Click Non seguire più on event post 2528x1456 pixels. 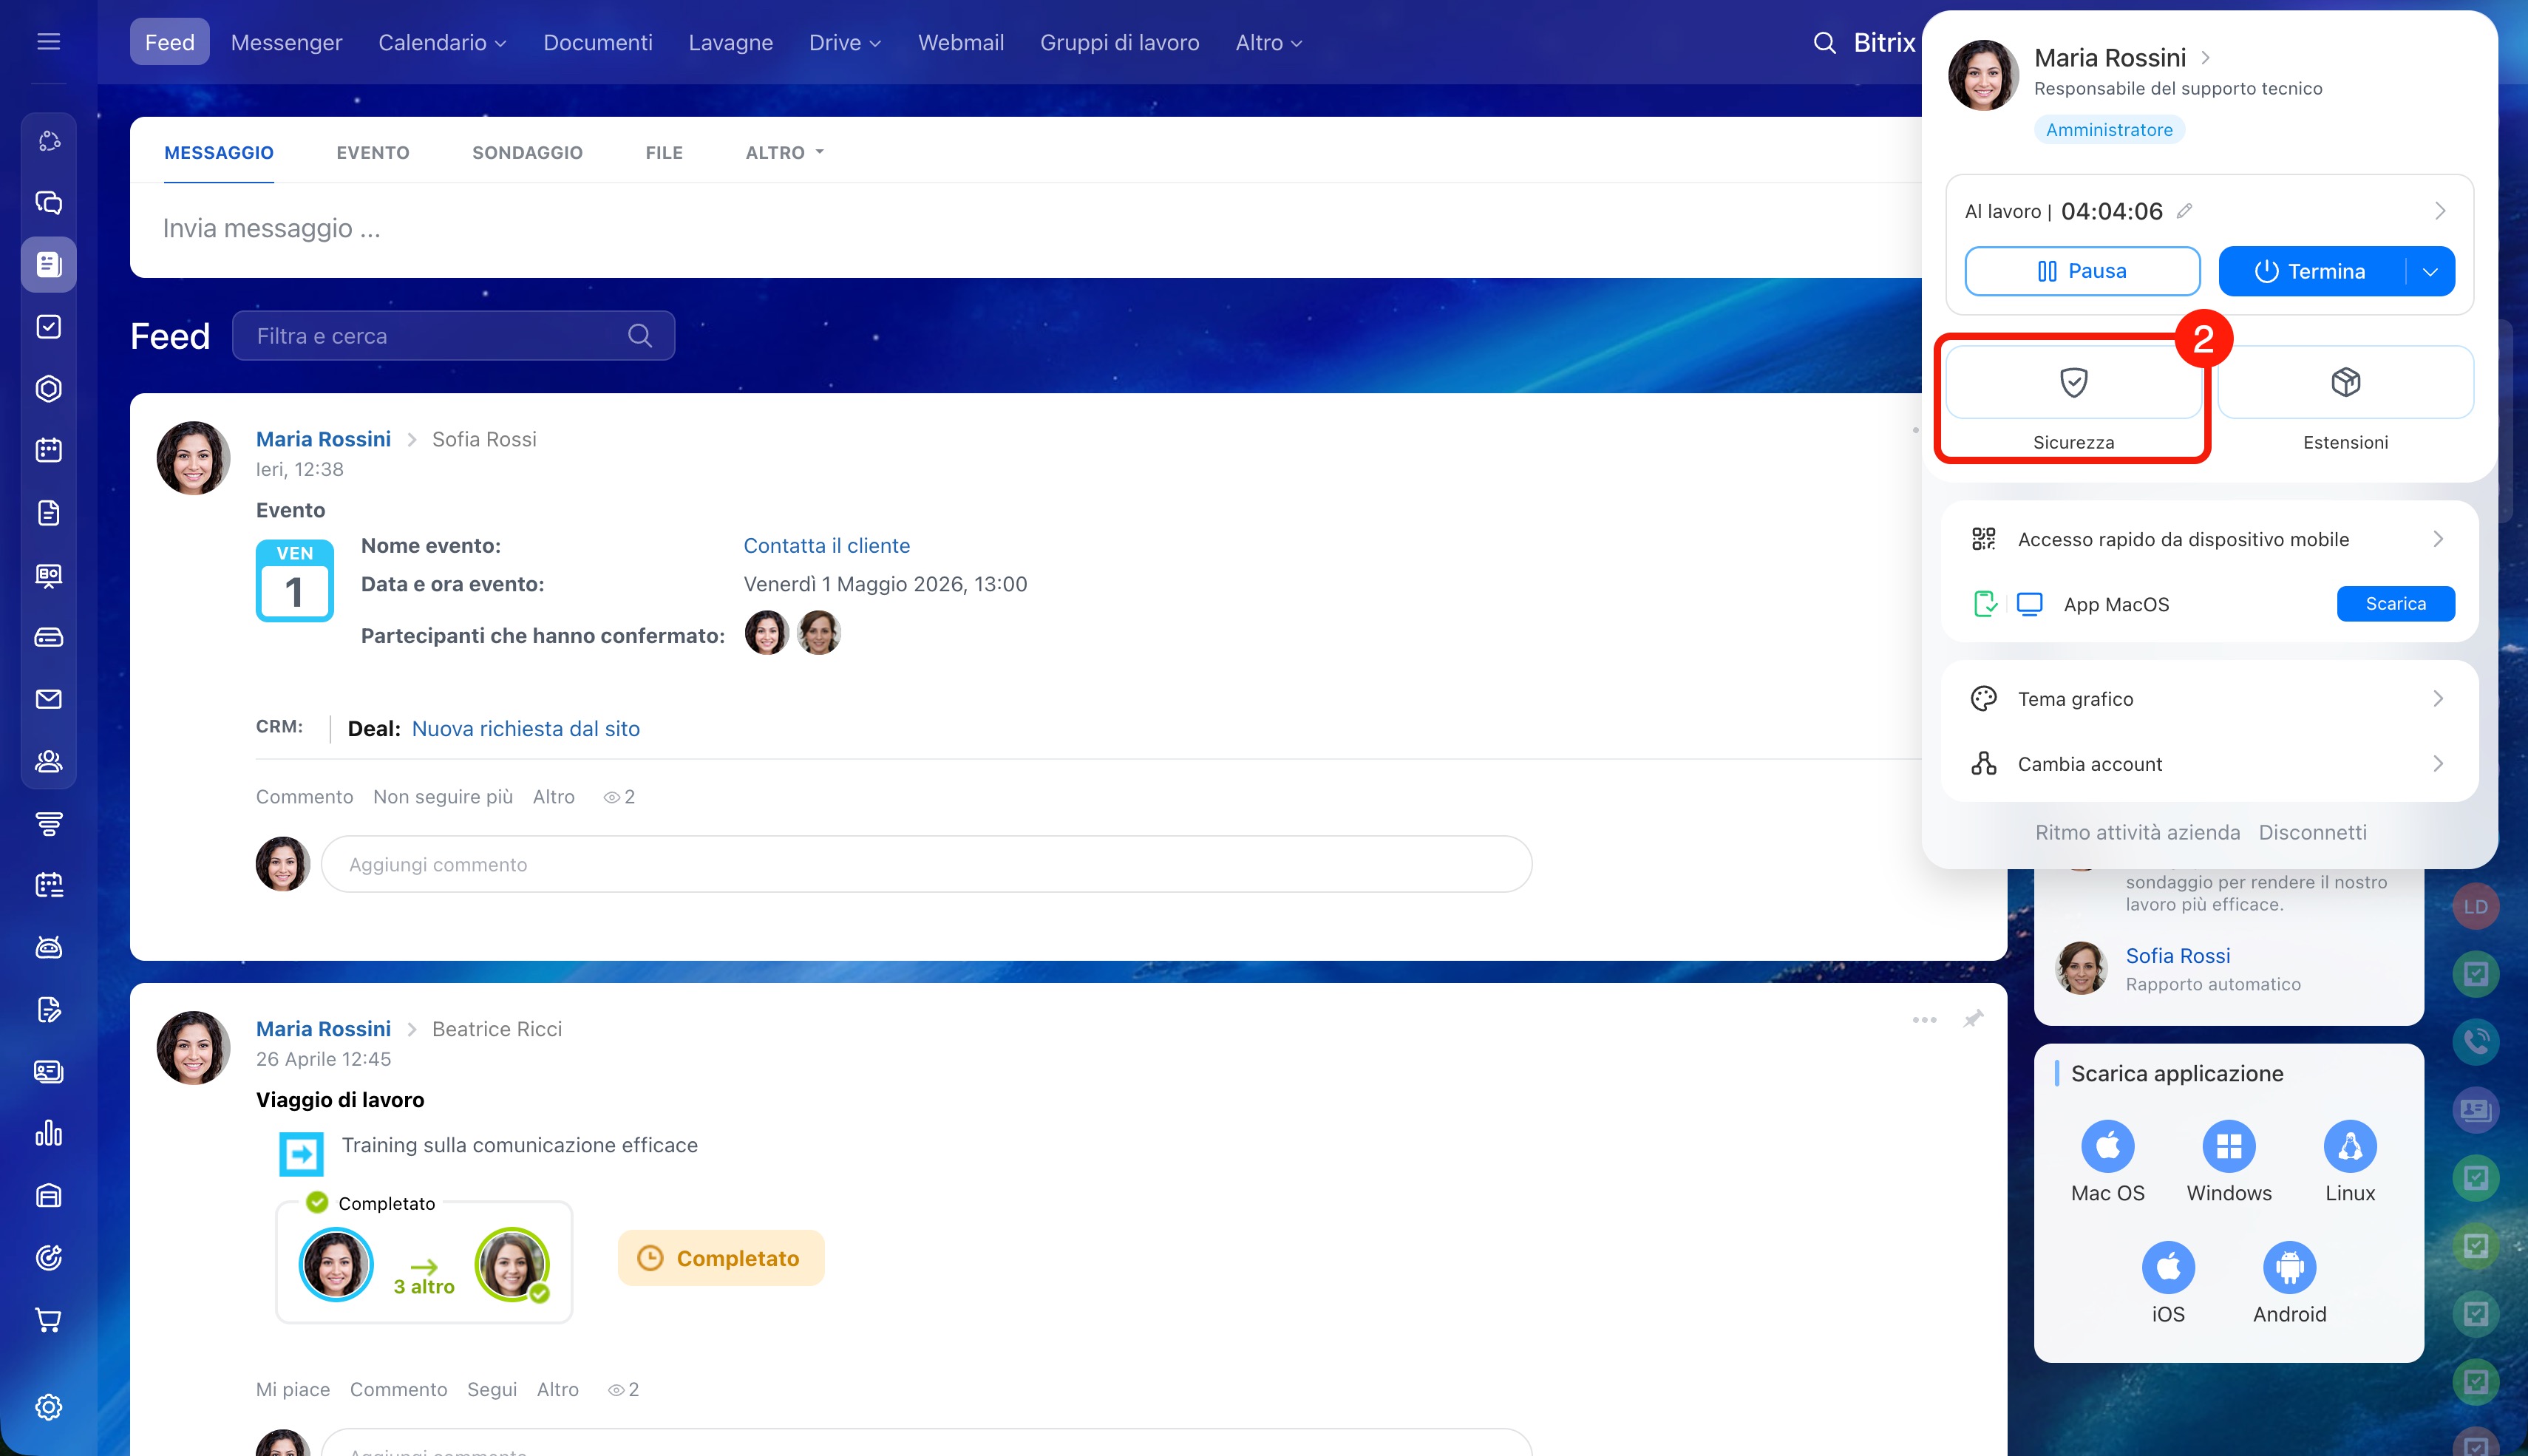pyautogui.click(x=442, y=797)
